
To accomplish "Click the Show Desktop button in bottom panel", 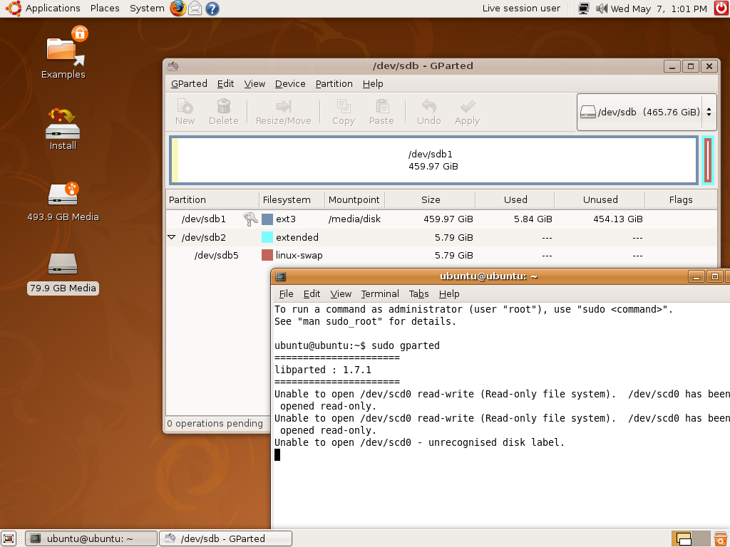I will pyautogui.click(x=9, y=538).
